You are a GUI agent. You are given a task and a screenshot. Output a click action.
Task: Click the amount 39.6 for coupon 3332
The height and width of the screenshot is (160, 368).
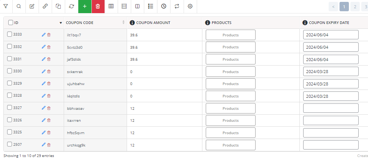point(134,47)
